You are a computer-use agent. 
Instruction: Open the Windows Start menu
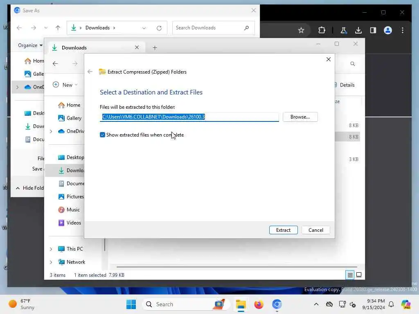click(131, 304)
